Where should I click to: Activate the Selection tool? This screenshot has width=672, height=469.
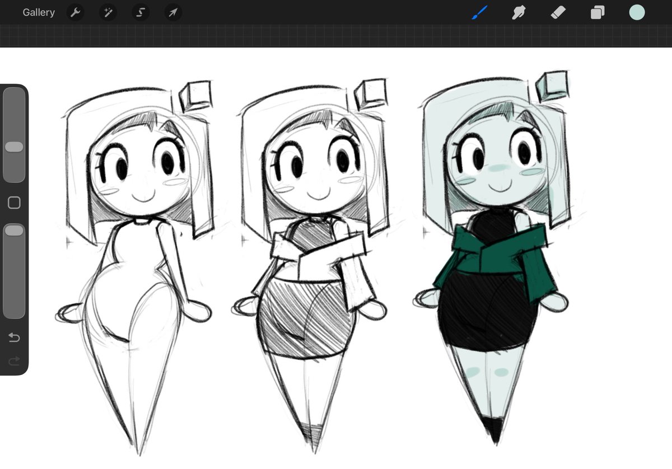click(141, 12)
